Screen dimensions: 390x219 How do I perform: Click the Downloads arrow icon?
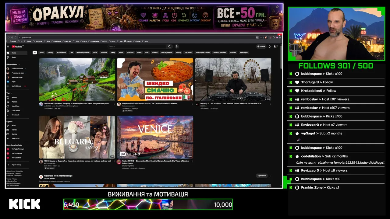click(x=8, y=115)
